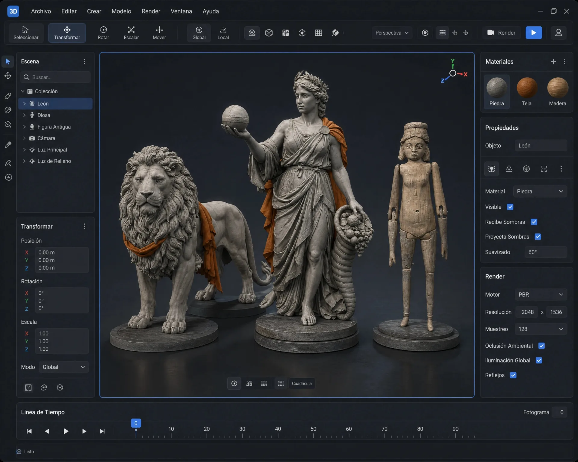Click the triangle geometry tab in Propiedades
Screen dimensions: 578x462
[509, 169]
